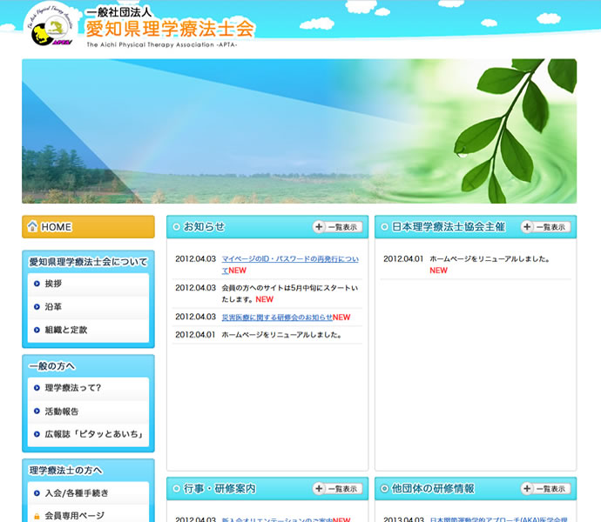
Task: Open the 組織と定款 menu item
Action: (x=88, y=330)
